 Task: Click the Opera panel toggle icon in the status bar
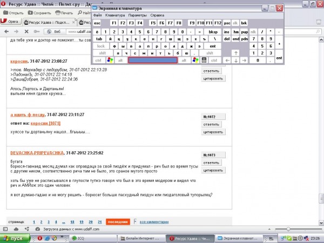5,229
